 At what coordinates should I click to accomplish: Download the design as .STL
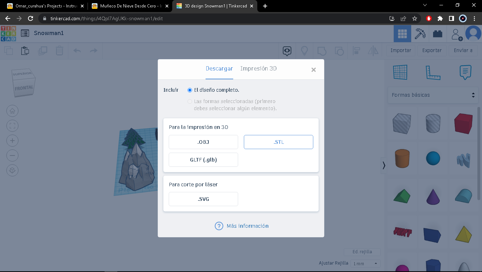click(279, 142)
